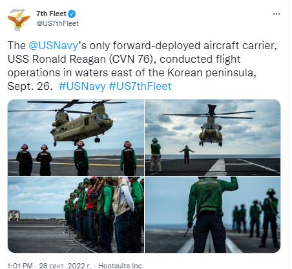The image size is (292, 269).
Task: Open the 7th Fleet display name
Action: (x=51, y=14)
